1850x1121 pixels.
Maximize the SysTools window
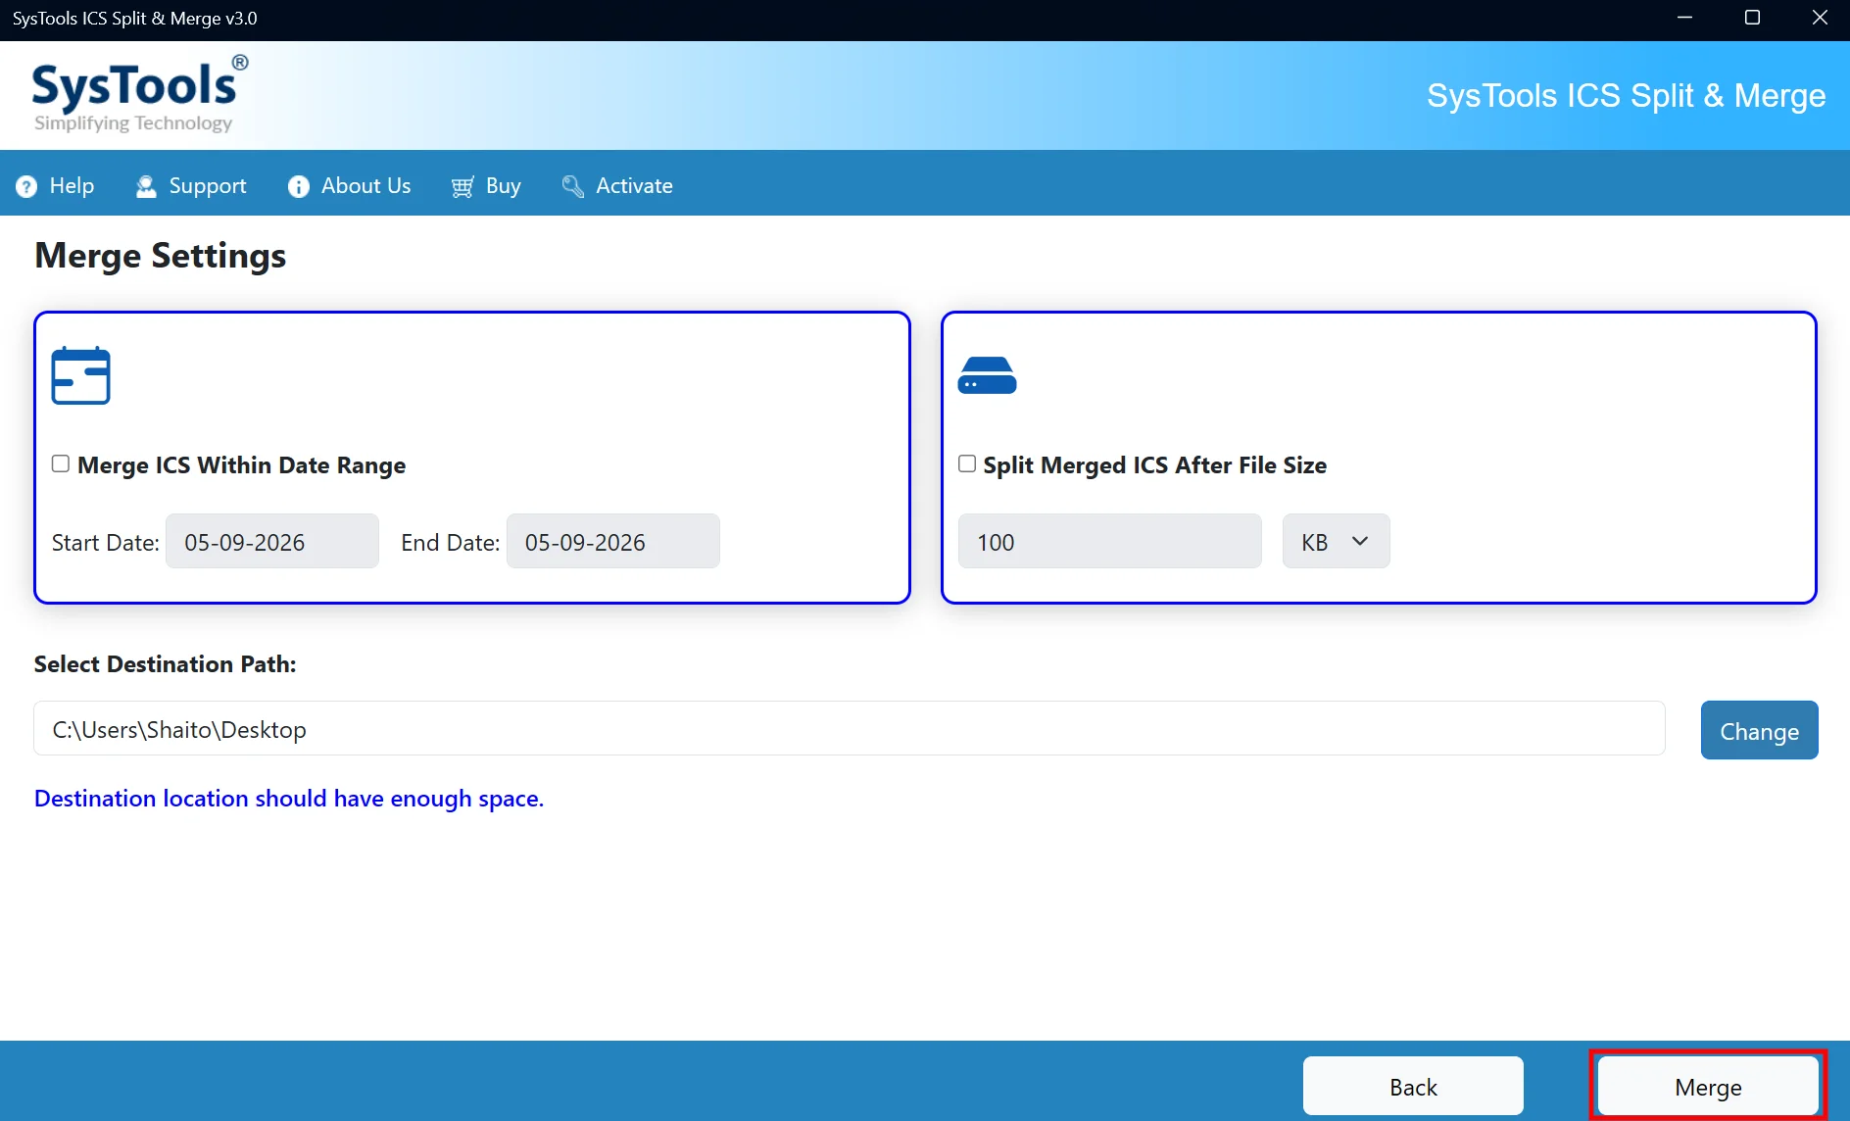(x=1753, y=19)
